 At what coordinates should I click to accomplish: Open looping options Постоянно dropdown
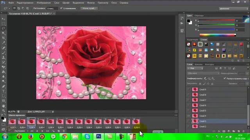[21, 131]
